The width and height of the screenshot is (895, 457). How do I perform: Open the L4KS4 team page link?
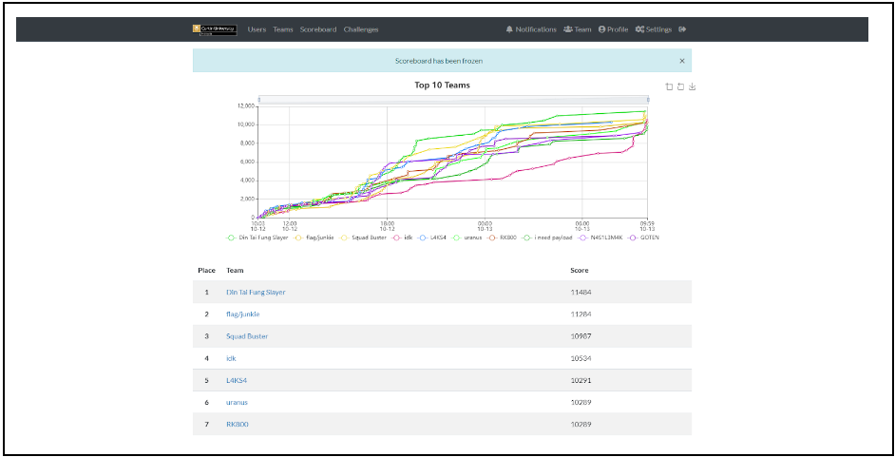(237, 380)
